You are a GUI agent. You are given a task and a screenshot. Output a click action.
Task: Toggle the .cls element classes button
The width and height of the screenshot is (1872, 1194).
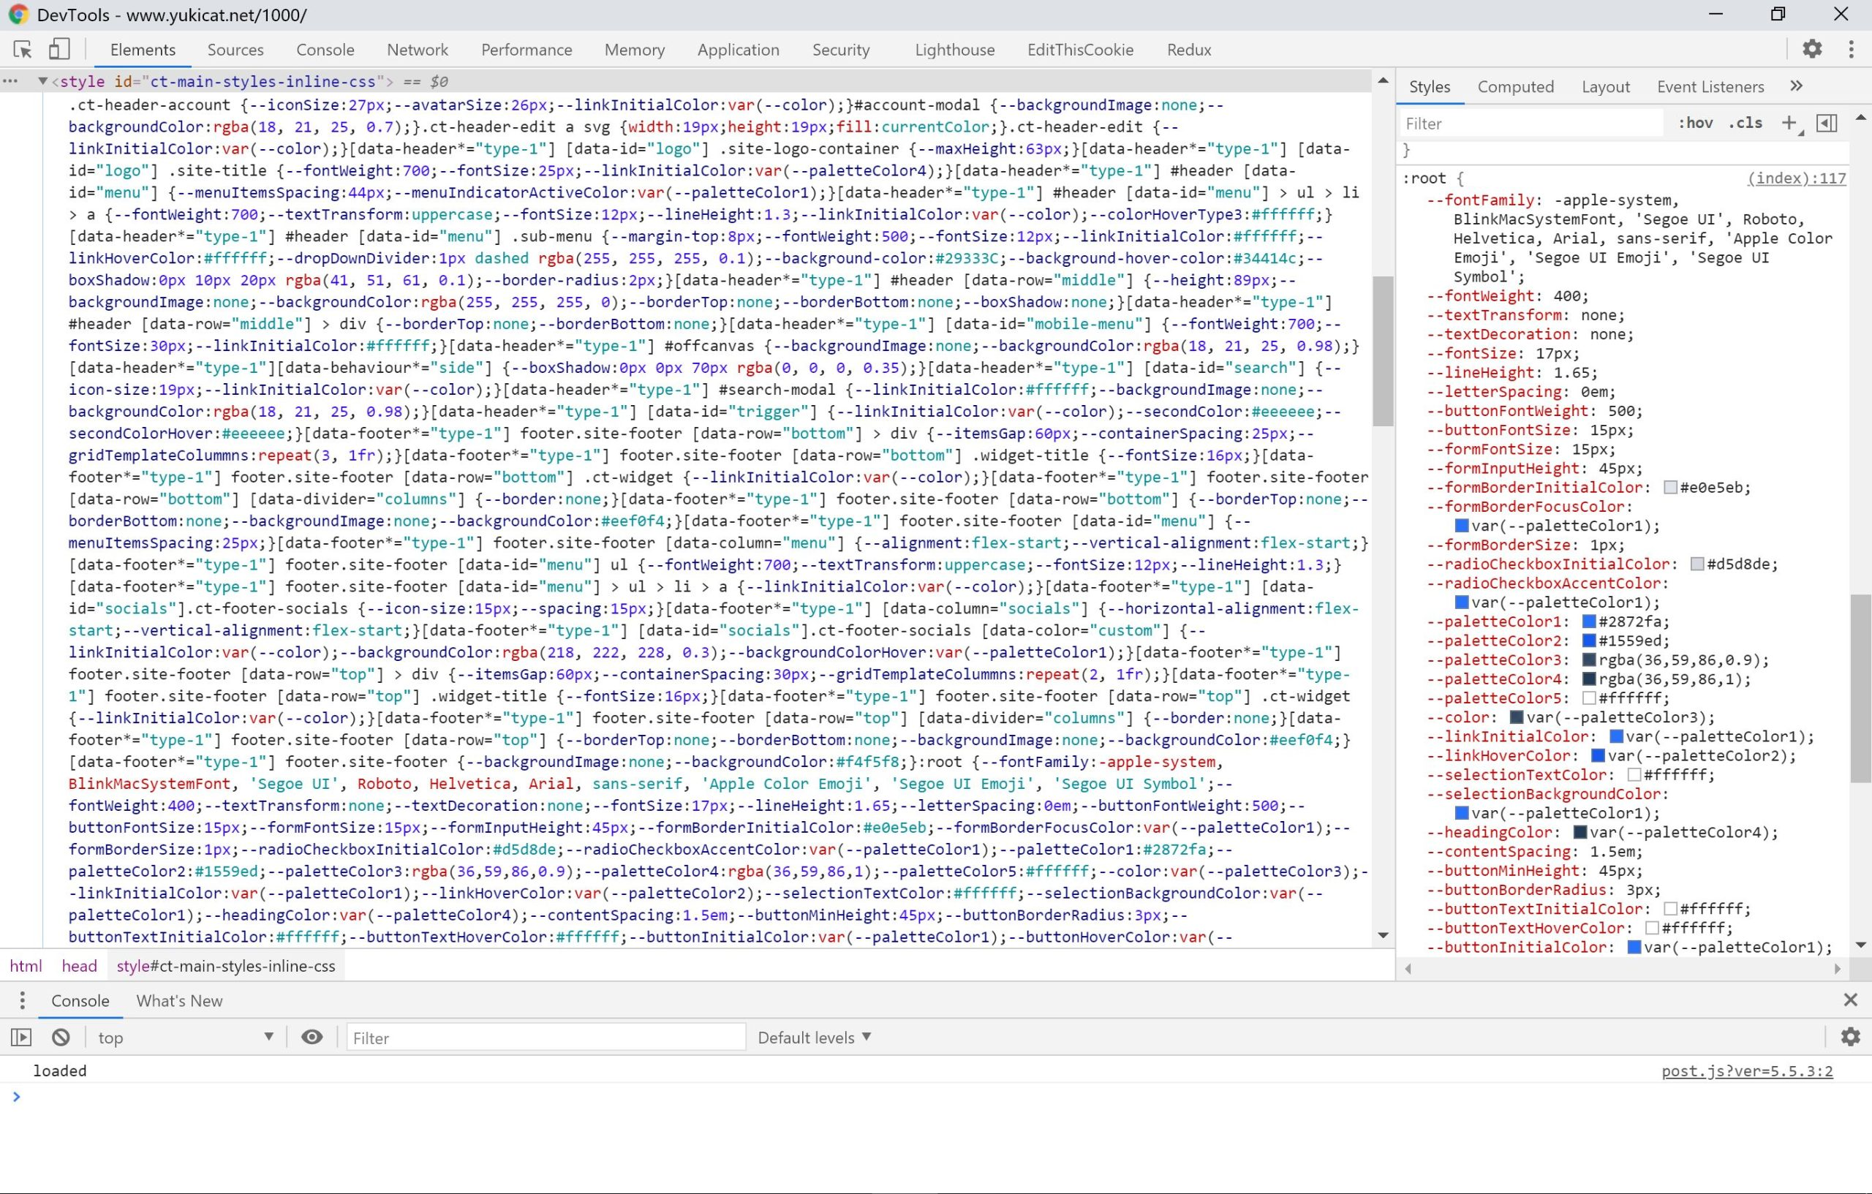tap(1745, 123)
